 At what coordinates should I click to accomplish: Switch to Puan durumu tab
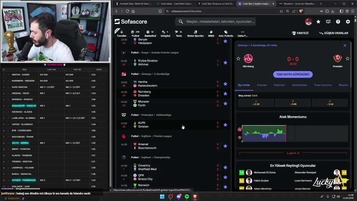323,85
